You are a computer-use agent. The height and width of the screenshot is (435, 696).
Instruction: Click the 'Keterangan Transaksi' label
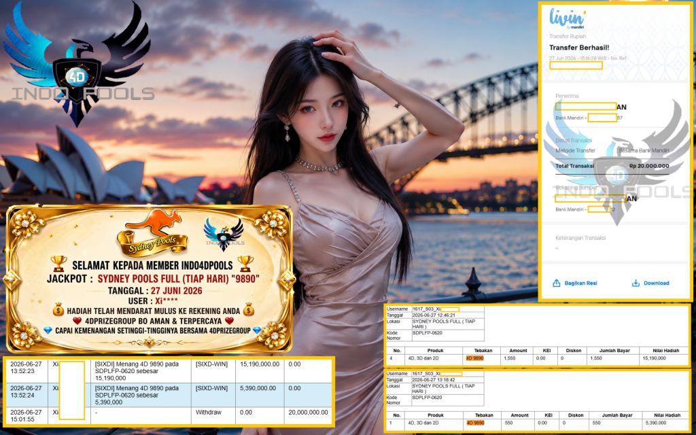(x=580, y=239)
